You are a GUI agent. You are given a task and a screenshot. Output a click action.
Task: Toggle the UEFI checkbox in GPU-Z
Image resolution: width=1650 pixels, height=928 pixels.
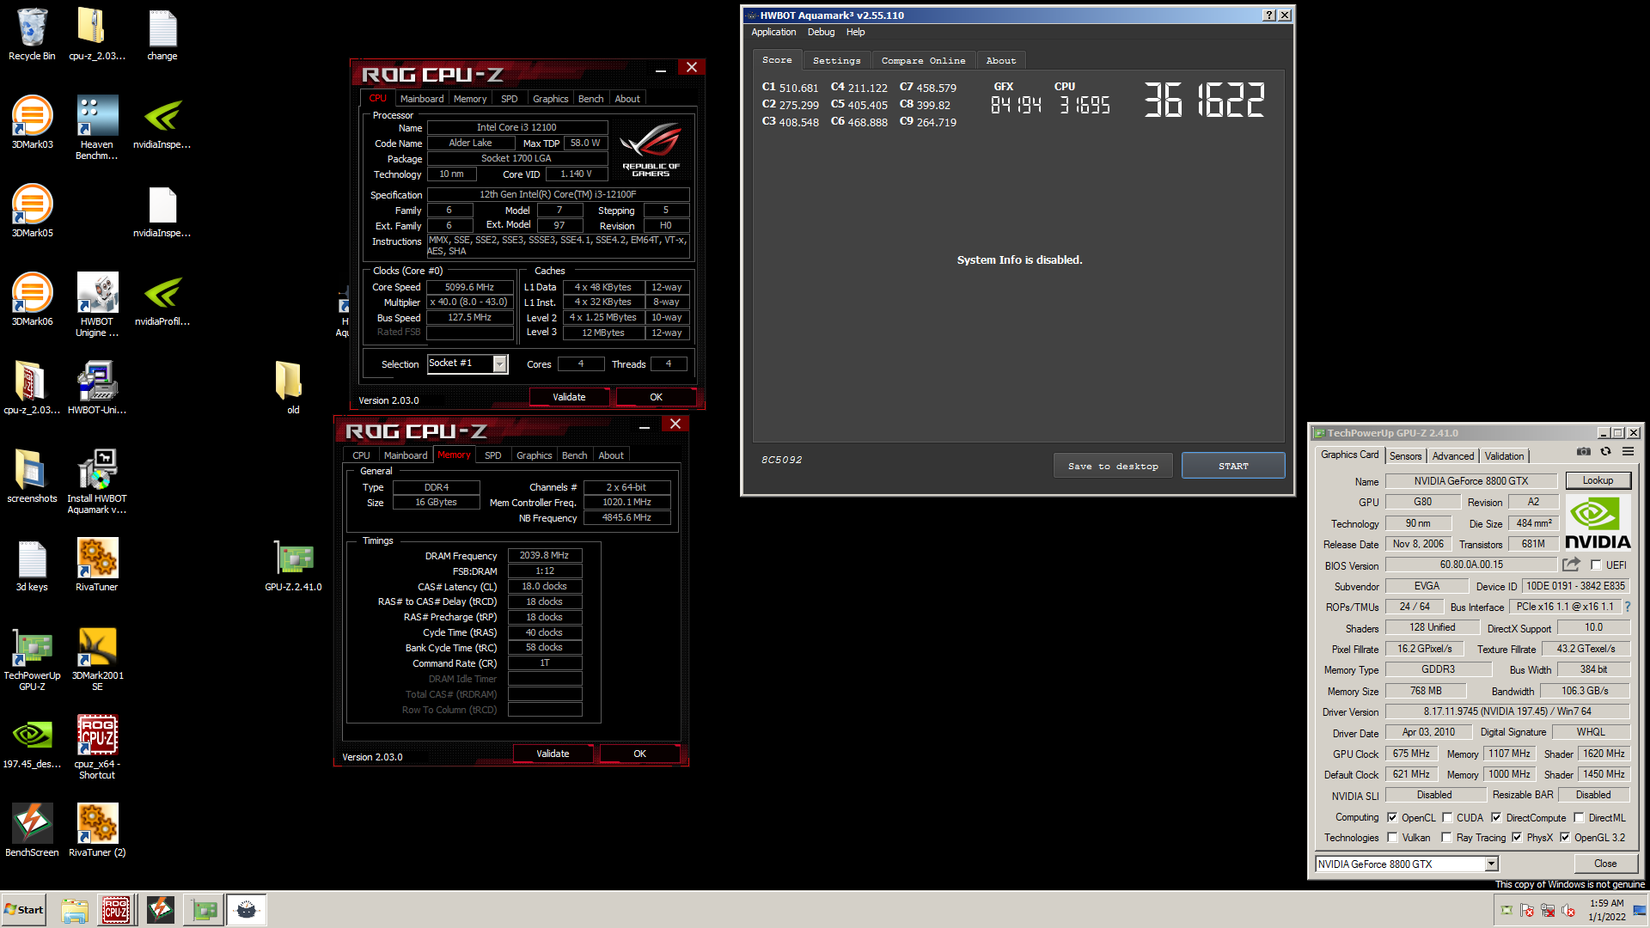(1596, 565)
